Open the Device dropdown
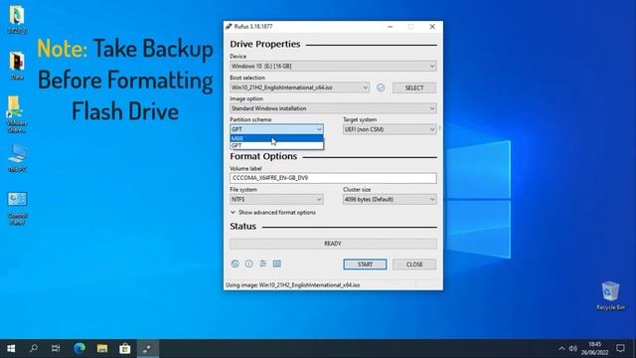The height and width of the screenshot is (358, 636). (x=333, y=67)
